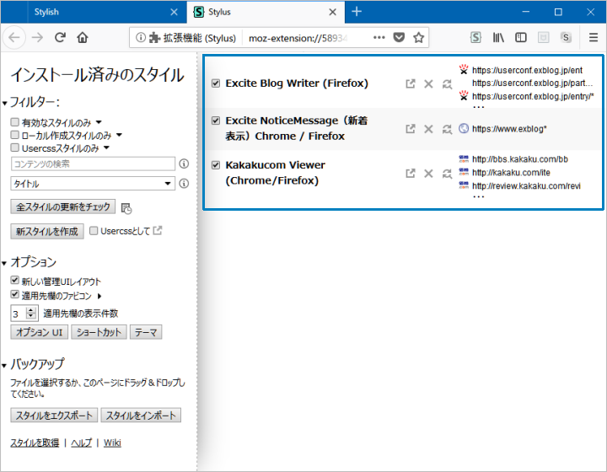Screen dimensions: 607x472
Task: Toggle 適用先欄のファビコン checkbox
Action: click(x=14, y=294)
